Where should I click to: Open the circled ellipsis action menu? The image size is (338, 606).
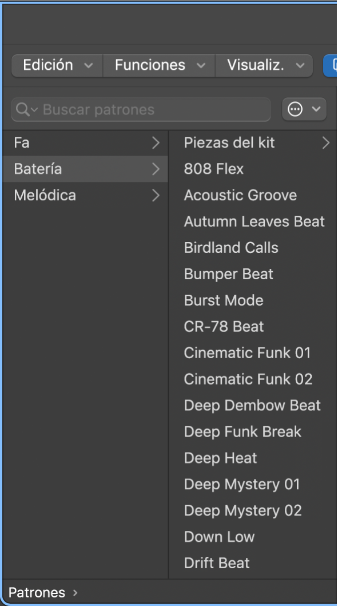[304, 109]
